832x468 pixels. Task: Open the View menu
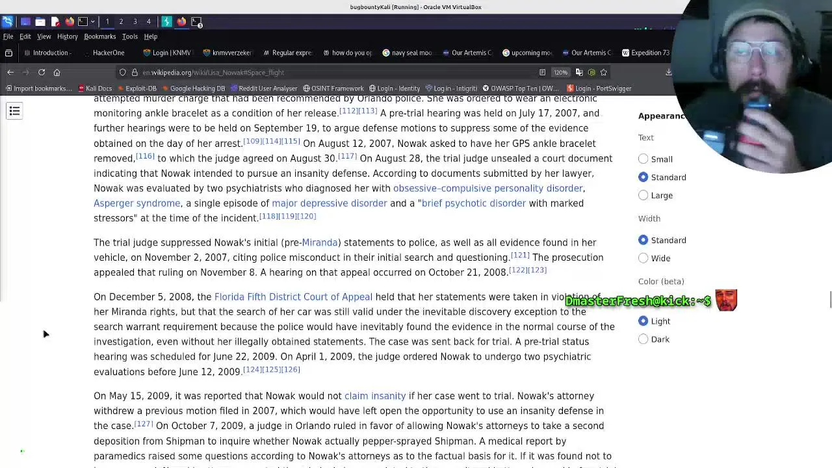[44, 36]
